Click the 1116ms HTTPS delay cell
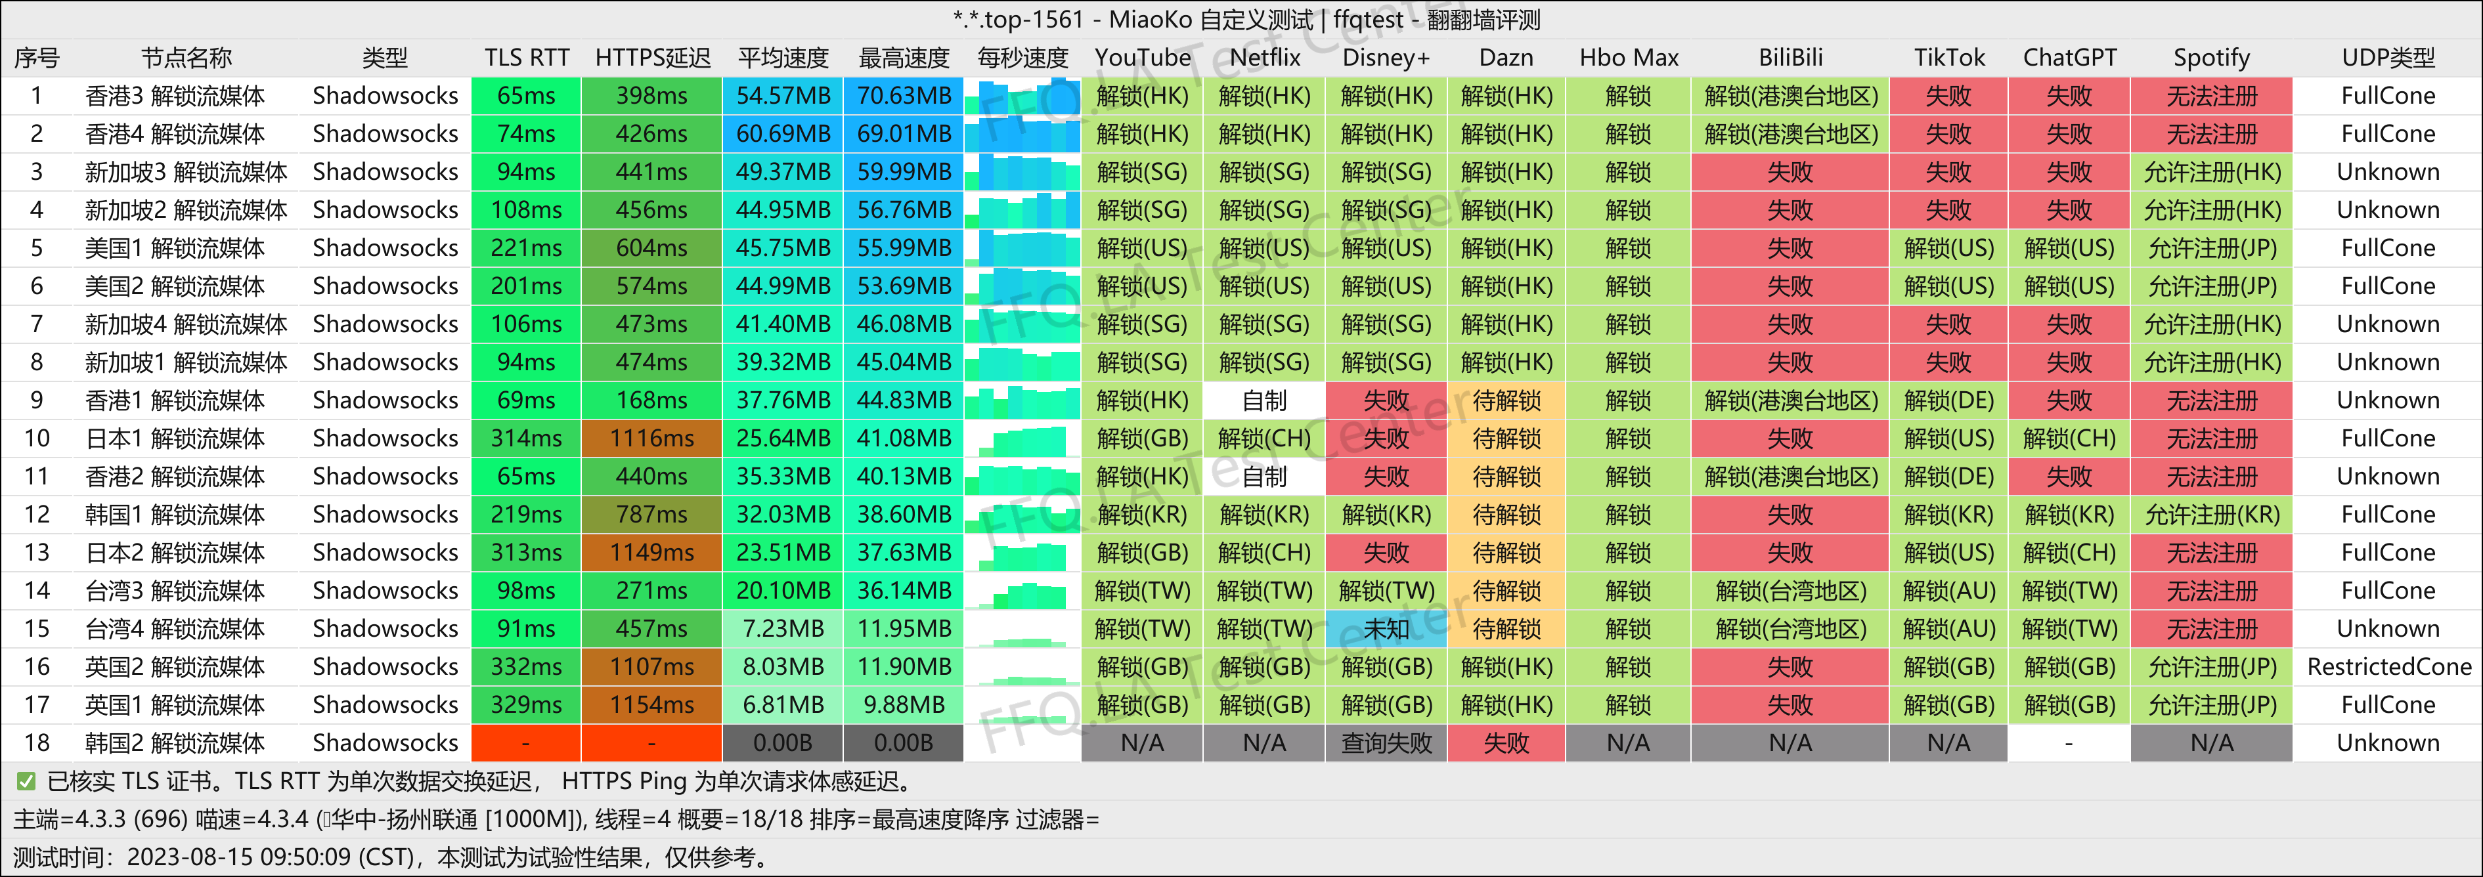 (x=651, y=438)
